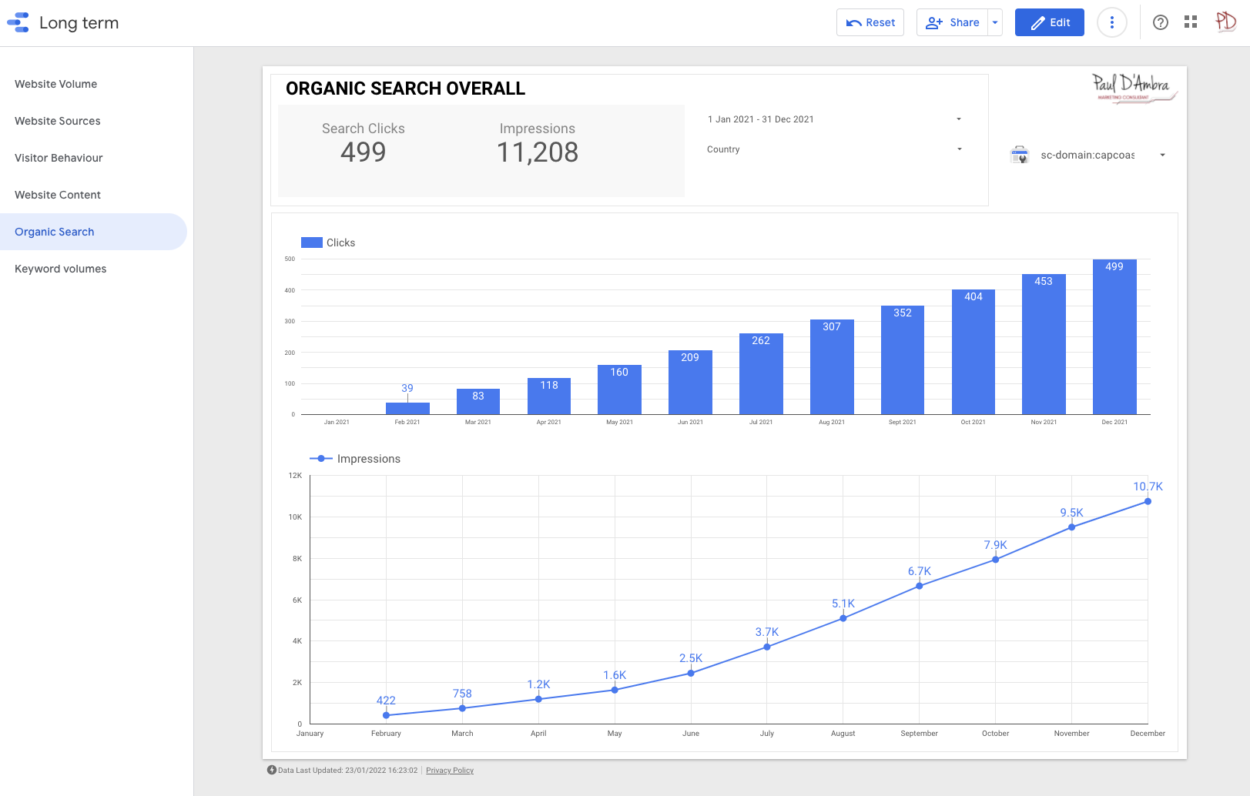1250x796 pixels.
Task: Click the Oct 2021 bar labeled 404
Action: (974, 352)
